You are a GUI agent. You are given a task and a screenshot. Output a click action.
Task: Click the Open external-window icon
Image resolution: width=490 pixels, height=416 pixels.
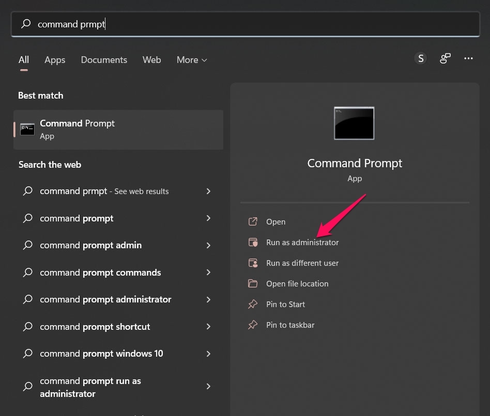point(253,221)
